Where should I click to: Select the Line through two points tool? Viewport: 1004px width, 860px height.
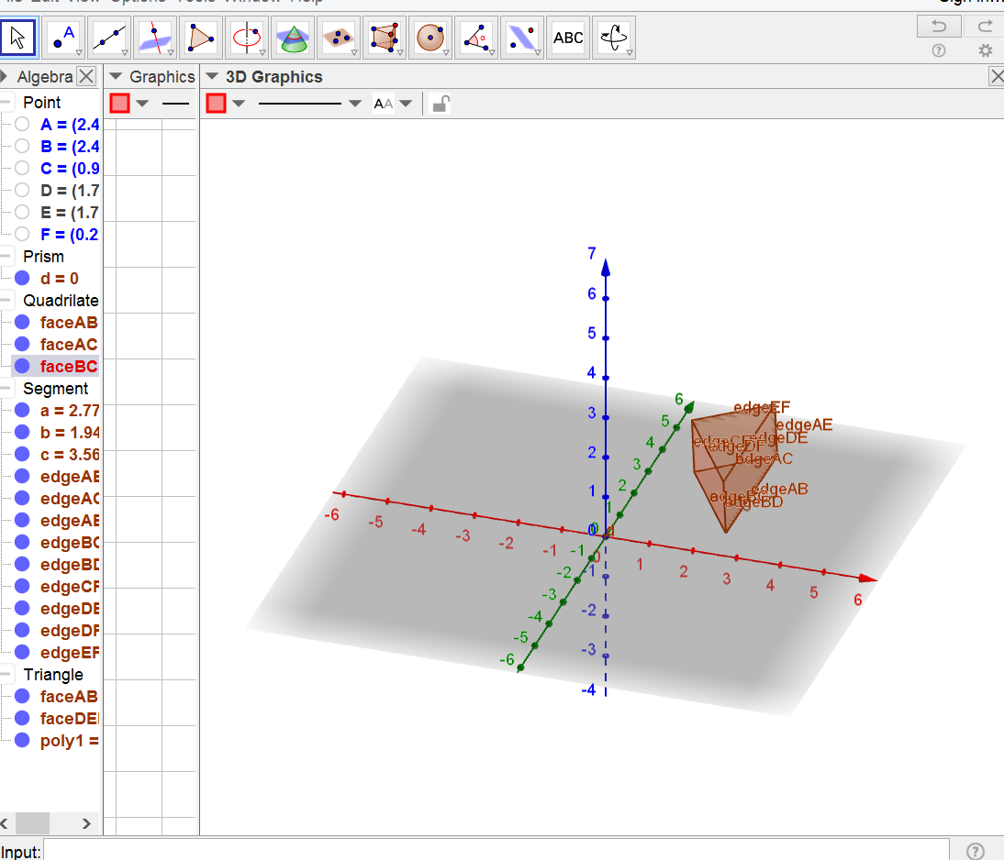pos(108,38)
